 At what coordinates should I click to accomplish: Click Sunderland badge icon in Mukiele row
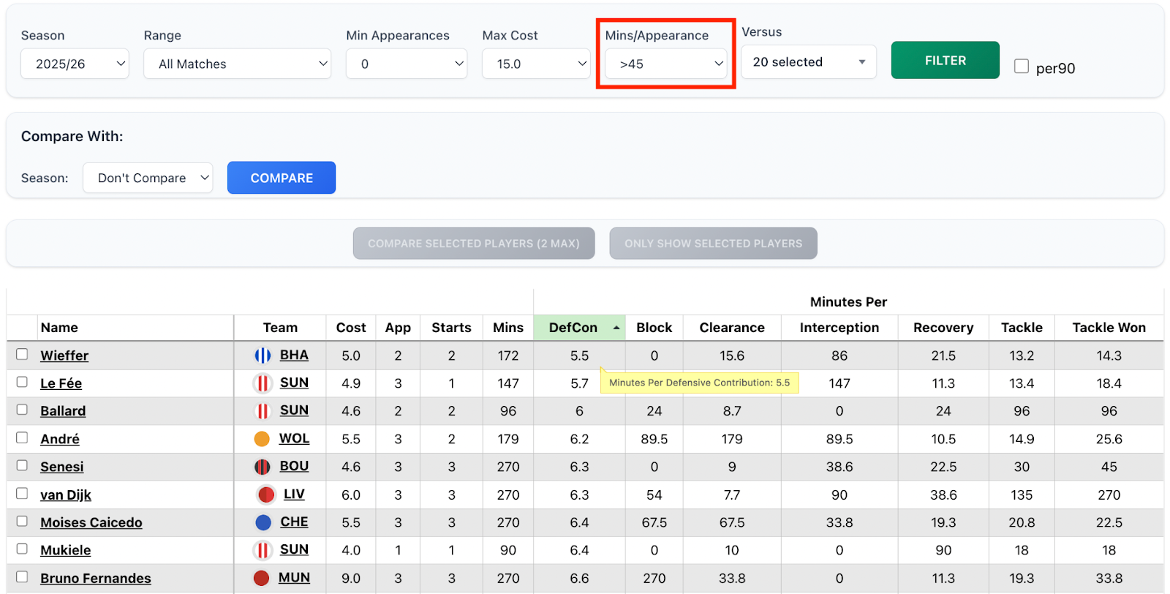(x=263, y=550)
